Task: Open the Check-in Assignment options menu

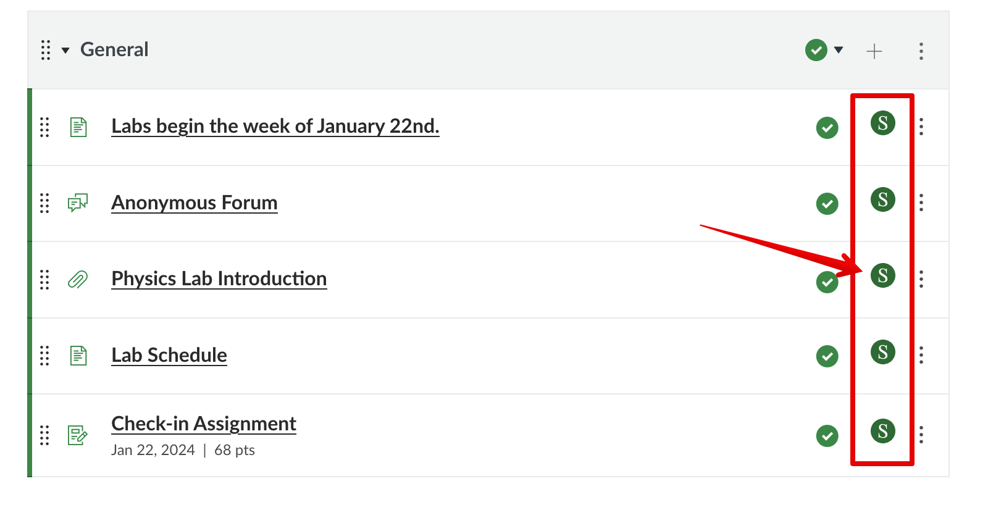Action: pyautogui.click(x=921, y=435)
